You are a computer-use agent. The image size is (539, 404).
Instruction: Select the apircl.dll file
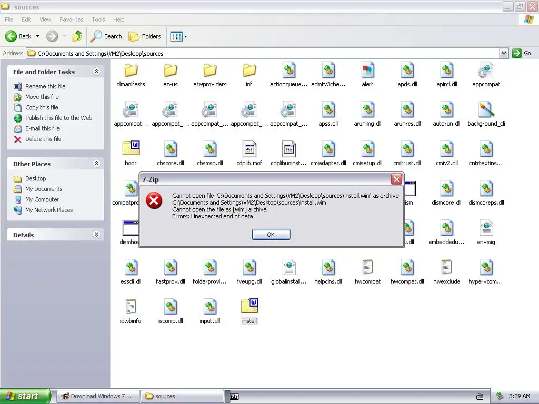(x=446, y=76)
